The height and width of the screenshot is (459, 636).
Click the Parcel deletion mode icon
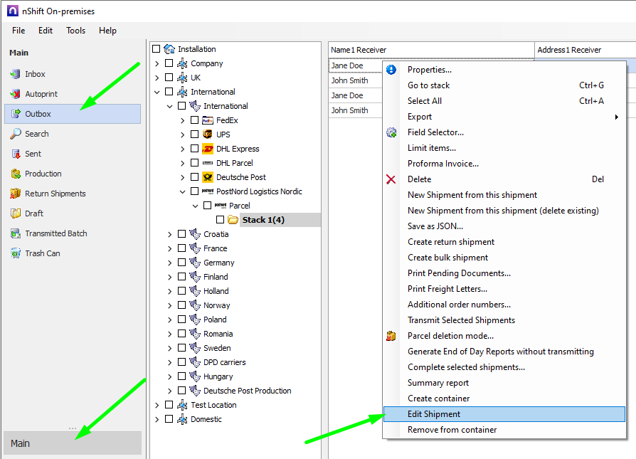pyautogui.click(x=391, y=336)
